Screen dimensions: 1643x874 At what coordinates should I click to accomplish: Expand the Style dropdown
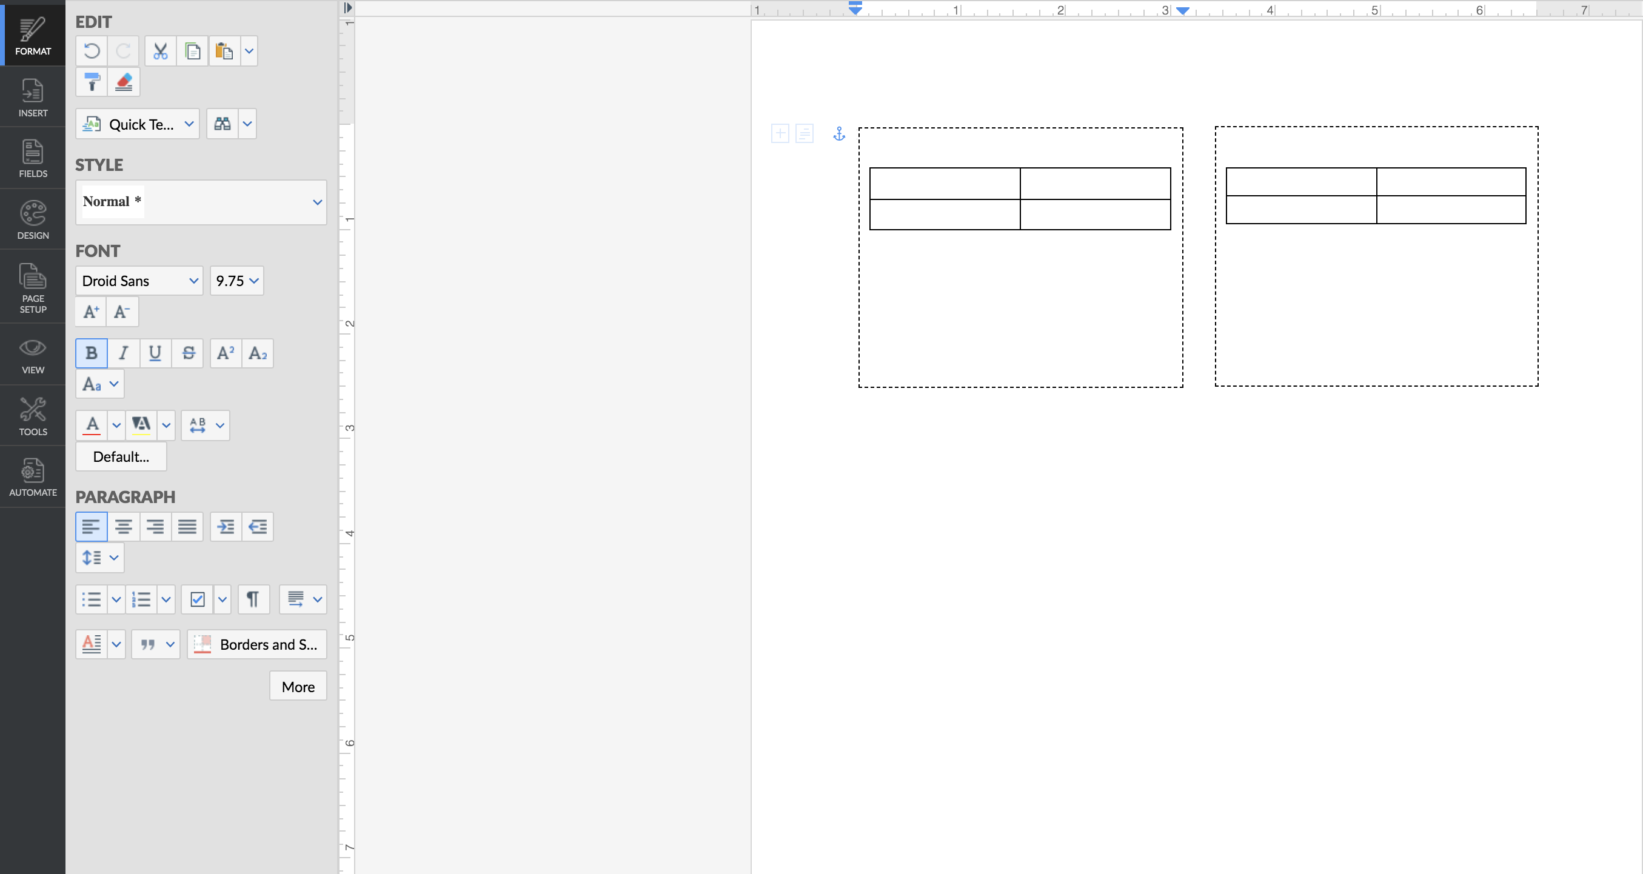coord(317,202)
